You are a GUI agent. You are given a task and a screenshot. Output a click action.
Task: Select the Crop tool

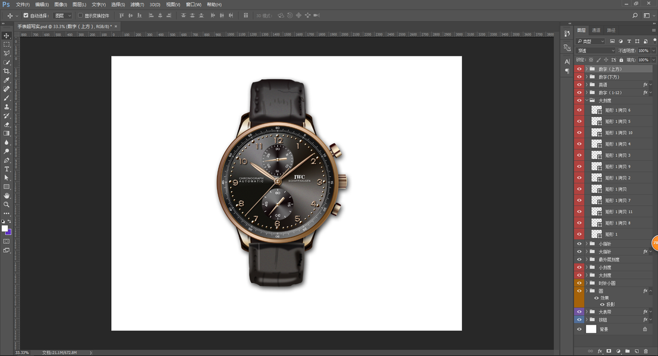pos(7,71)
